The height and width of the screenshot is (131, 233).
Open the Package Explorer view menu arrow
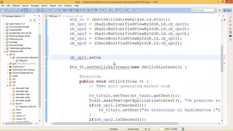coord(39,19)
